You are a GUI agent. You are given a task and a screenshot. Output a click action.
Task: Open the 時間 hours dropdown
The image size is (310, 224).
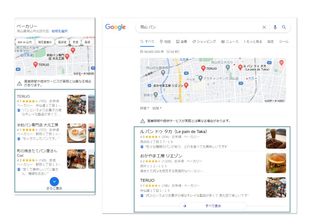point(157,108)
